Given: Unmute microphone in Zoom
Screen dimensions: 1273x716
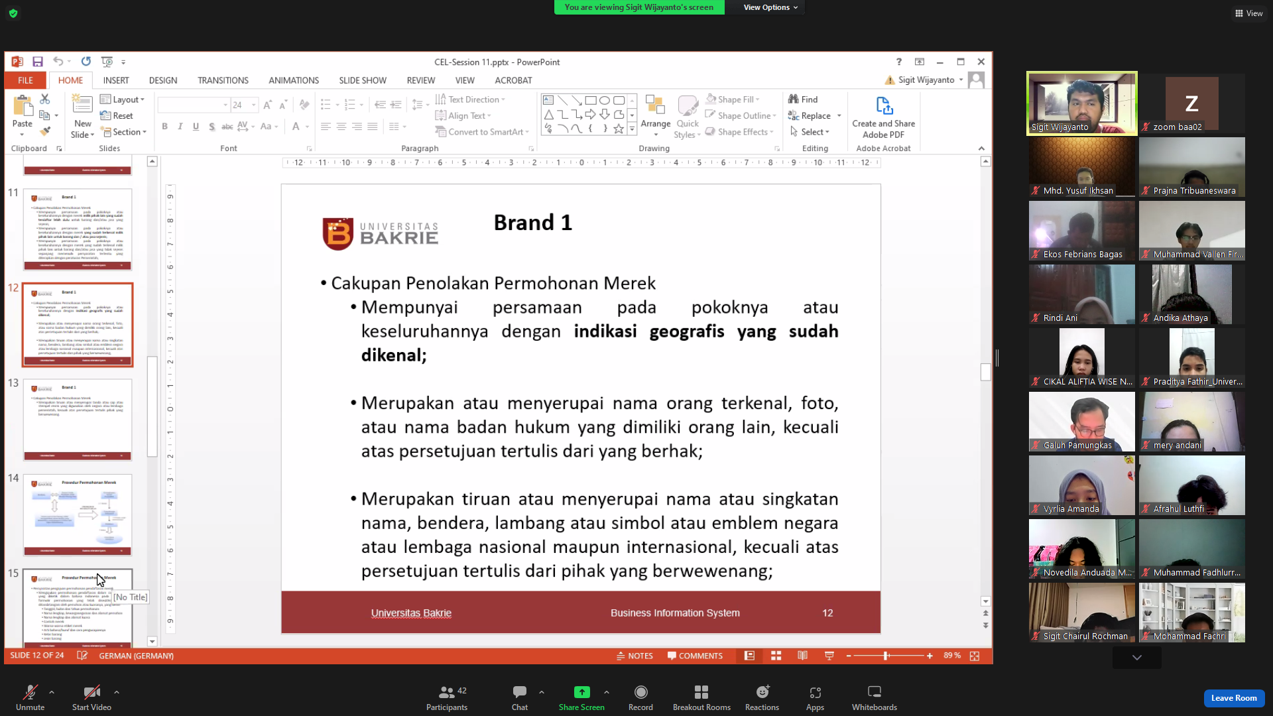Looking at the screenshot, I should pyautogui.click(x=30, y=698).
